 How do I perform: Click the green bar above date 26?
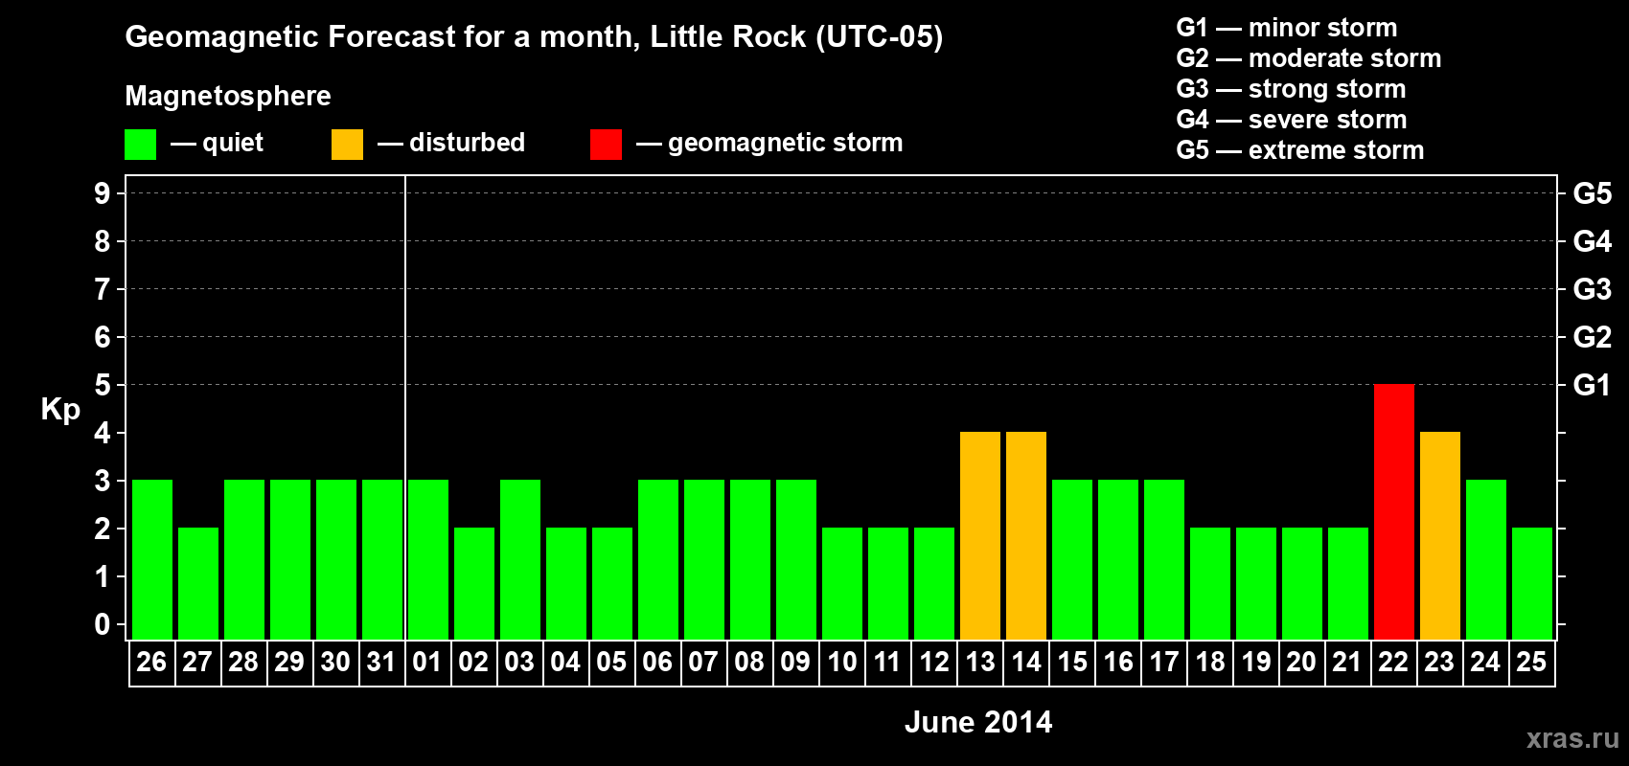152,559
